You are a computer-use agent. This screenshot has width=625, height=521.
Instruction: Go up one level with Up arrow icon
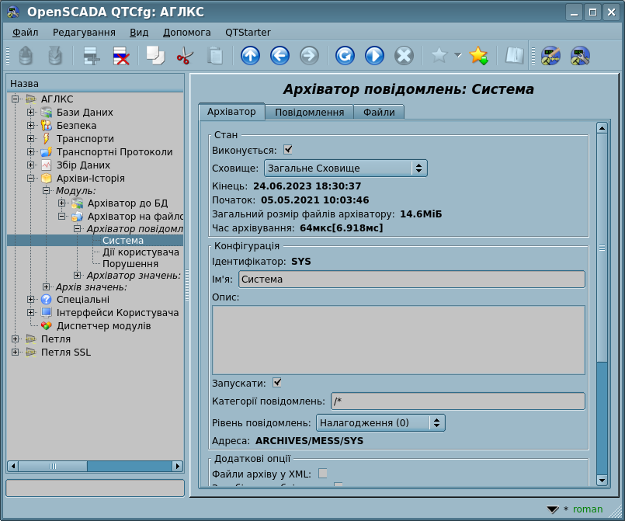tap(250, 56)
